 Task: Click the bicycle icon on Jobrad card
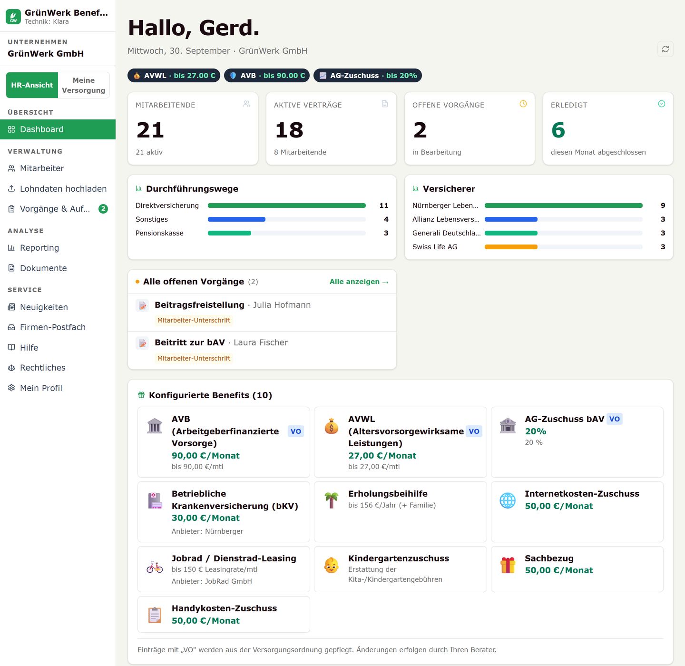[155, 567]
